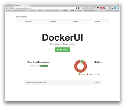
Task: Click the red Stopped legend swatch
Action: [88, 74]
